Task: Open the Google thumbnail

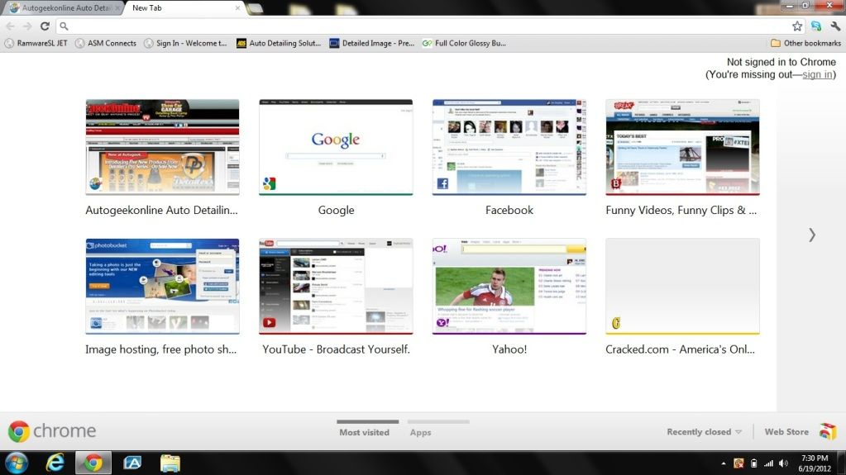Action: (x=336, y=147)
